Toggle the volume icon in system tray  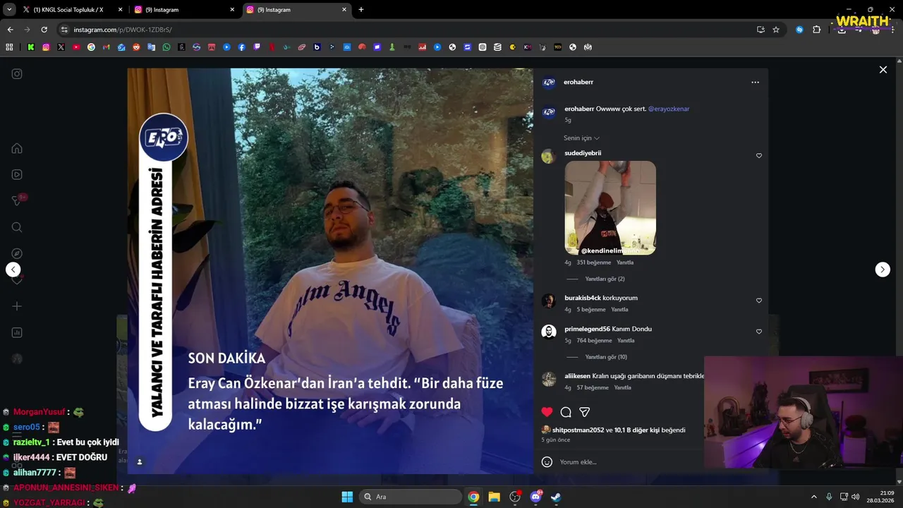point(856,497)
